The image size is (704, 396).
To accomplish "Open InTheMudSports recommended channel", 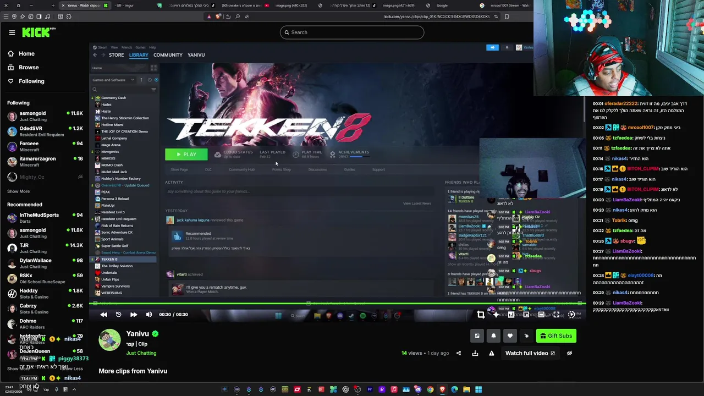I will tap(45, 218).
